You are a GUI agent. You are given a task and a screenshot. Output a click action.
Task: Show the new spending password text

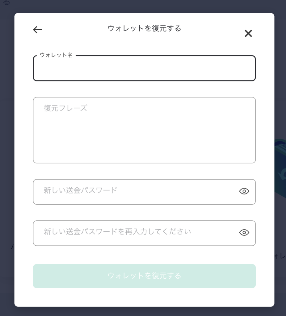tap(244, 191)
